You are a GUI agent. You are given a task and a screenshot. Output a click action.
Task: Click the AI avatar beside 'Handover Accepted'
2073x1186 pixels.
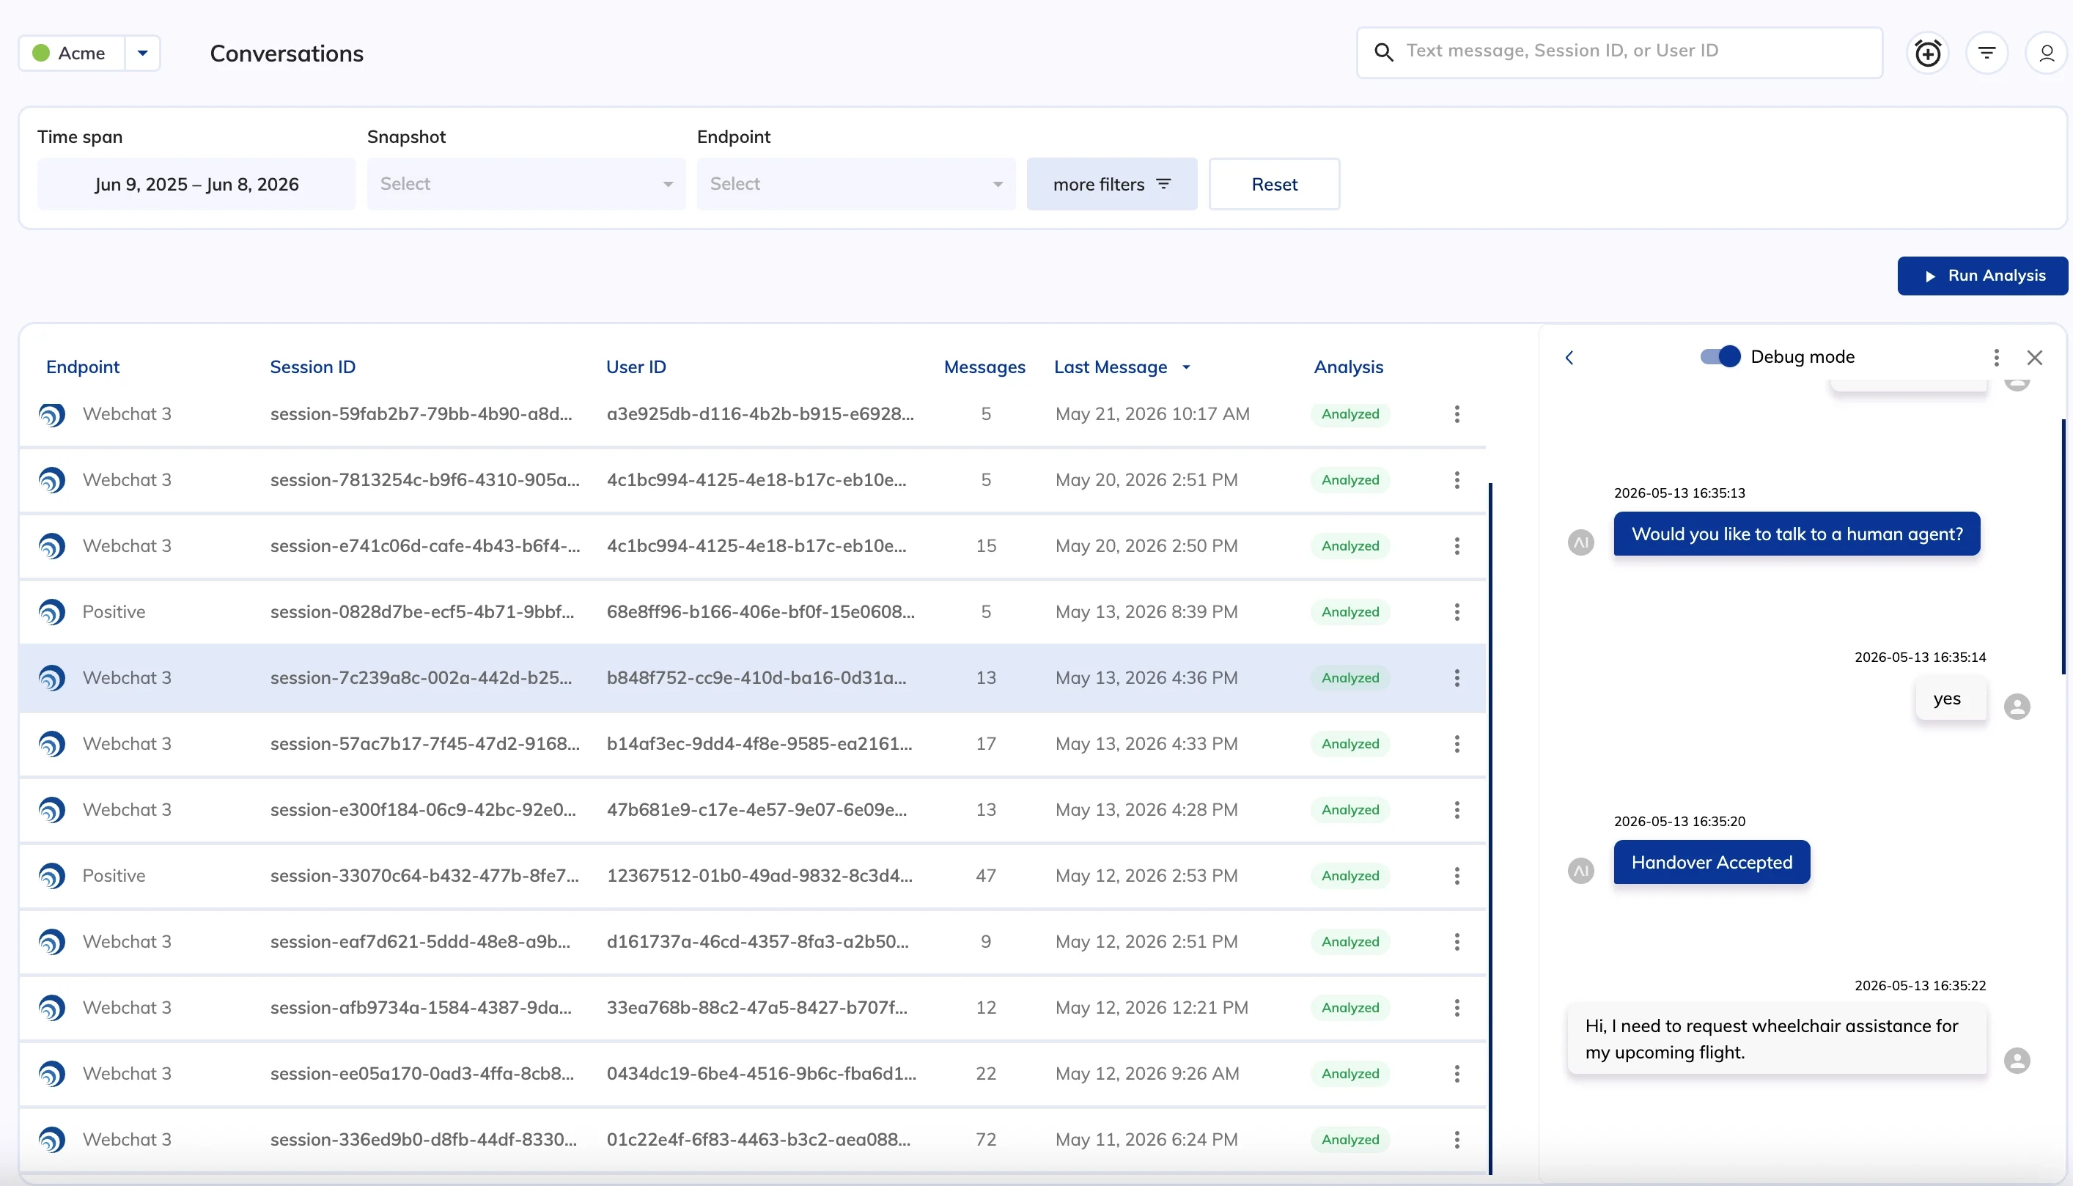tap(1581, 872)
